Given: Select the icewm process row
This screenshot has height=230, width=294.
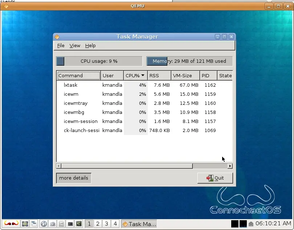Looking at the screenshot, I should [x=144, y=94].
